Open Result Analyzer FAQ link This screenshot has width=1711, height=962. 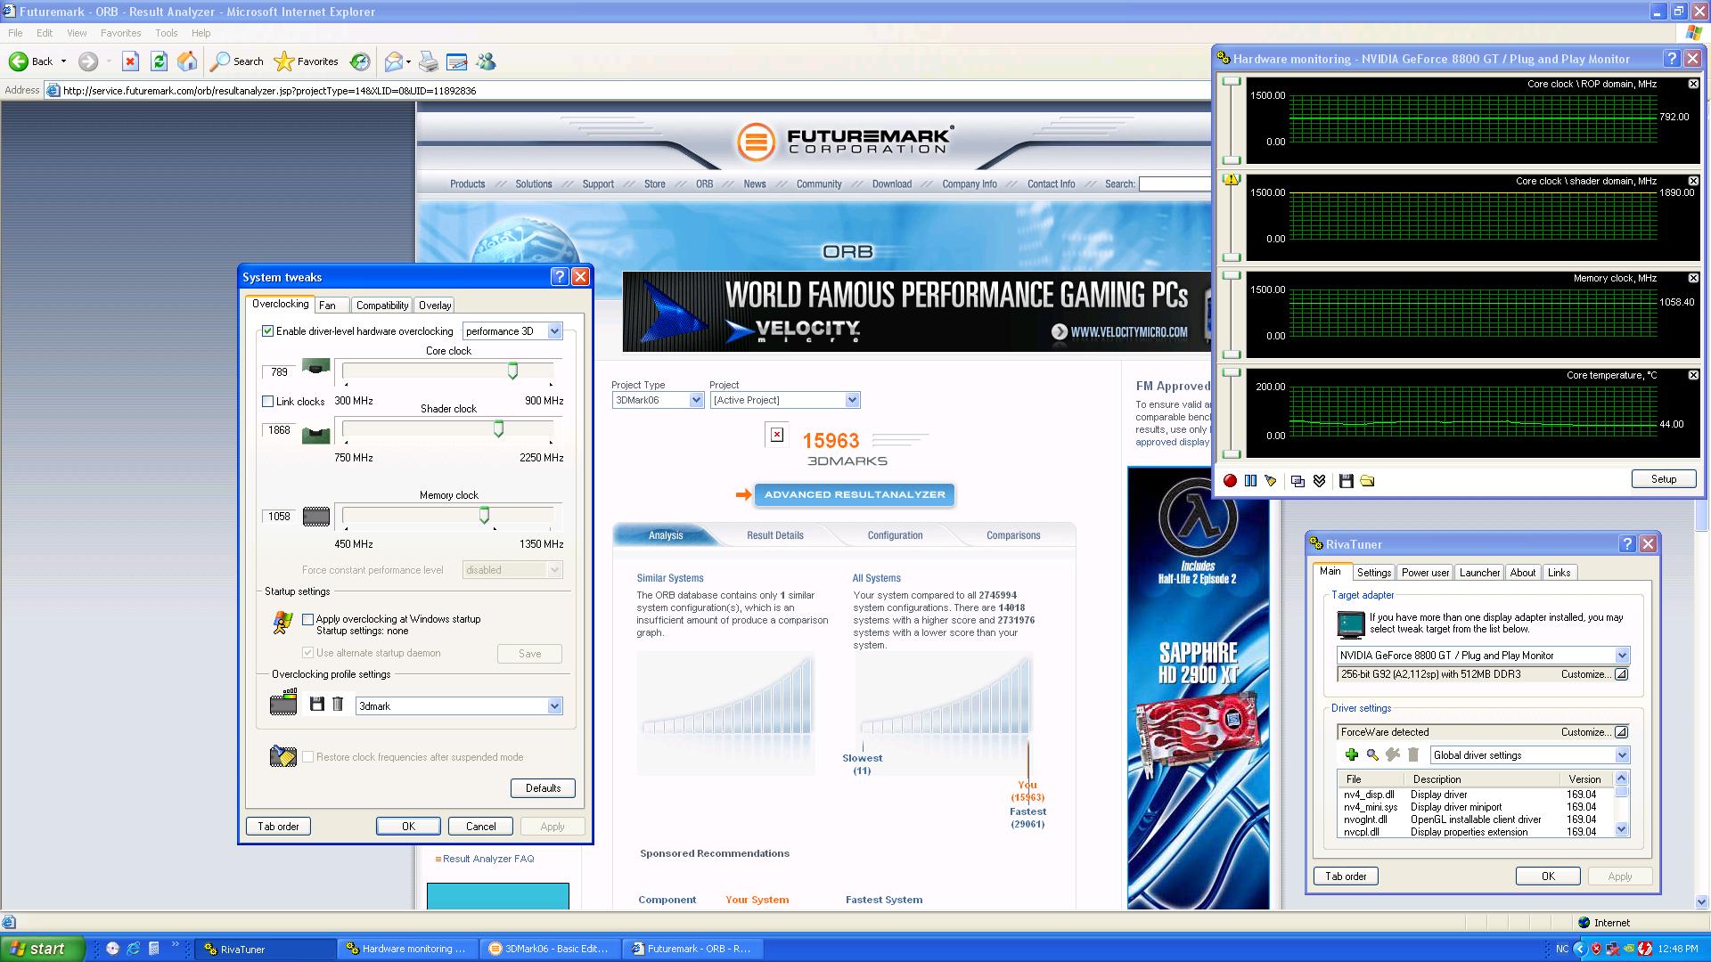488,859
